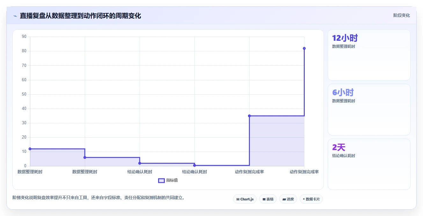Click the y-axis label 80
Image resolution: width=423 pixels, height=216 pixels.
click(24, 51)
